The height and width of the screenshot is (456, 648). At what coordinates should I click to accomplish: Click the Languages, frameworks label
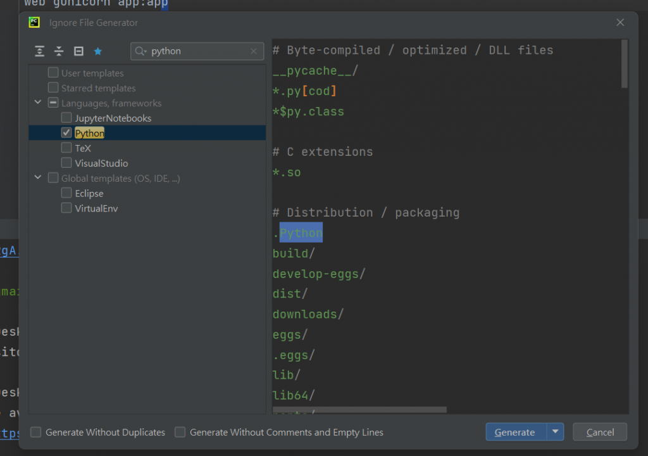pyautogui.click(x=111, y=103)
